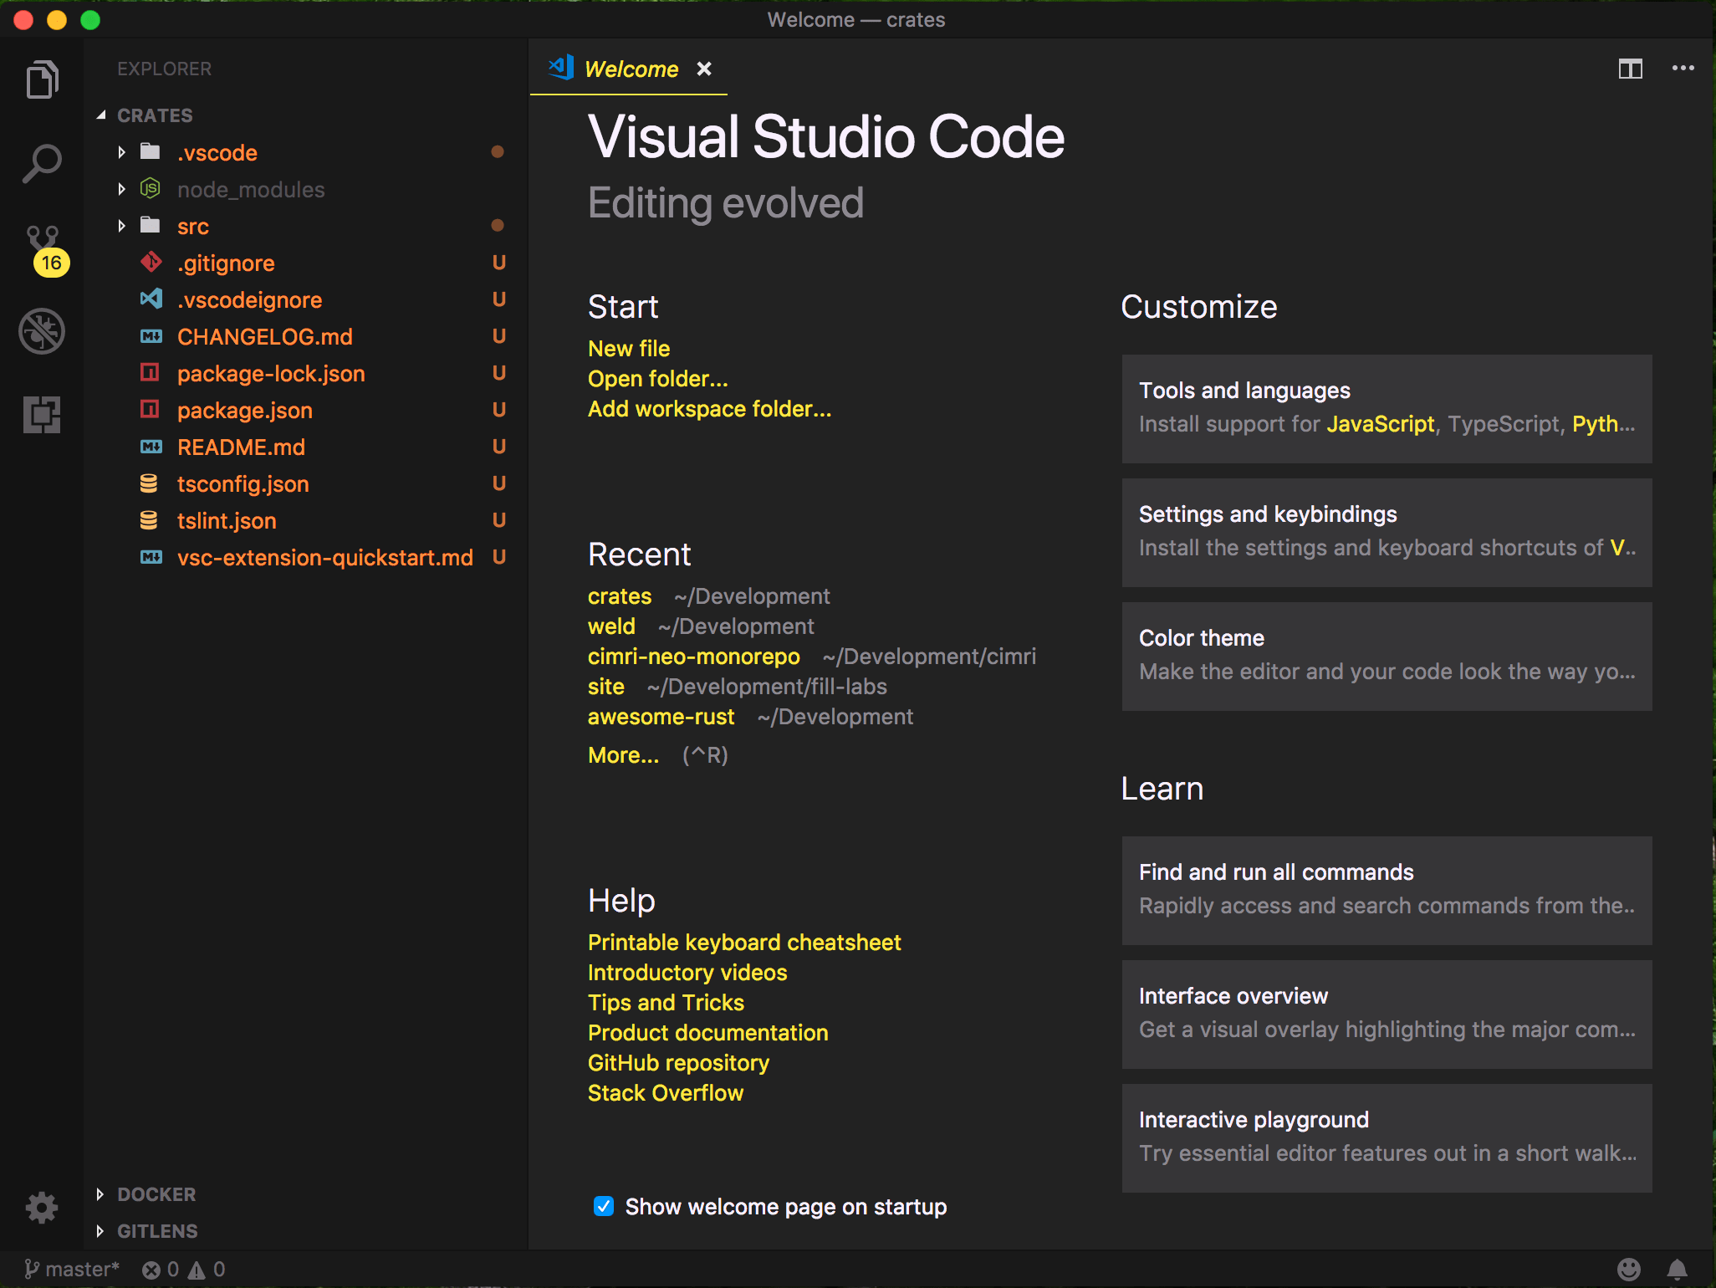Open recent cimri-neo-monorepo workspace
The image size is (1716, 1288).
click(694, 656)
